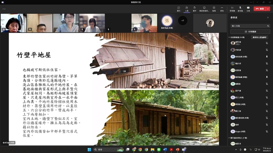
Task: Raise hand with the 舉手 button
Action: click(195, 9)
